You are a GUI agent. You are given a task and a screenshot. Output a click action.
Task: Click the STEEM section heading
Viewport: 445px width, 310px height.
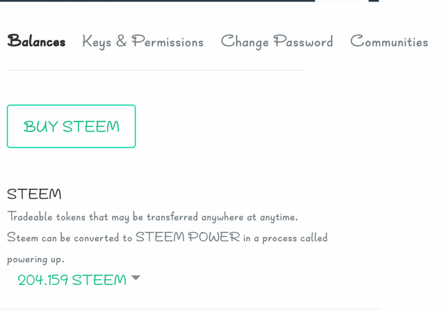click(34, 194)
